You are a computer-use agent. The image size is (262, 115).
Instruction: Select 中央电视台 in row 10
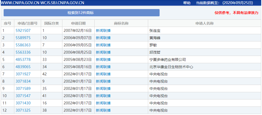pyautogui.click(x=158, y=96)
